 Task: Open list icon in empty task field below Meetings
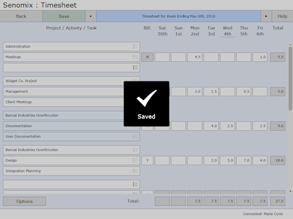tap(135, 67)
